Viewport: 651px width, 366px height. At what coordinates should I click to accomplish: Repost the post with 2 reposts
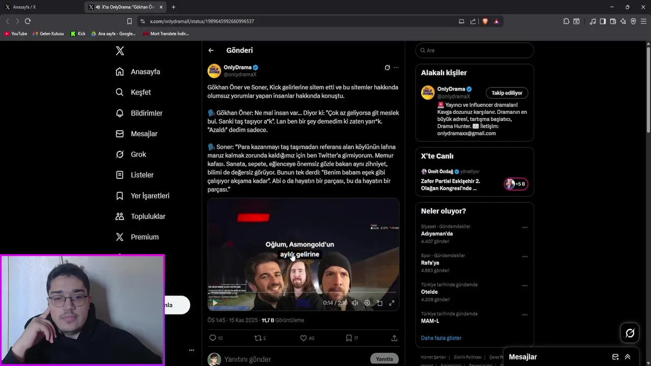[x=260, y=338]
